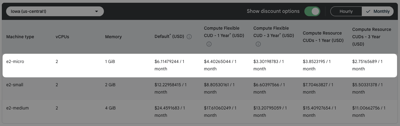Viewport: 400px width, 126px height.
Task: Click info icon under Compute Flexible CUD 3 Year
Action: point(258,44)
